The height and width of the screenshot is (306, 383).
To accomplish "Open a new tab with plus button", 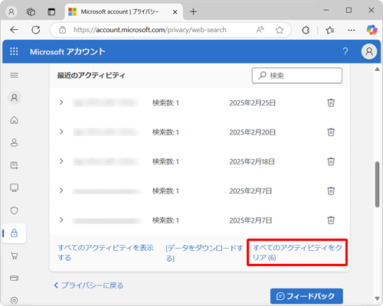I will pos(193,11).
